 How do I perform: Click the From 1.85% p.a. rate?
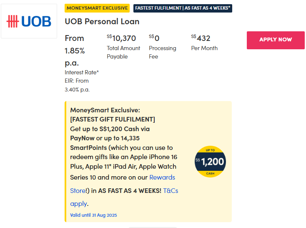click(75, 51)
